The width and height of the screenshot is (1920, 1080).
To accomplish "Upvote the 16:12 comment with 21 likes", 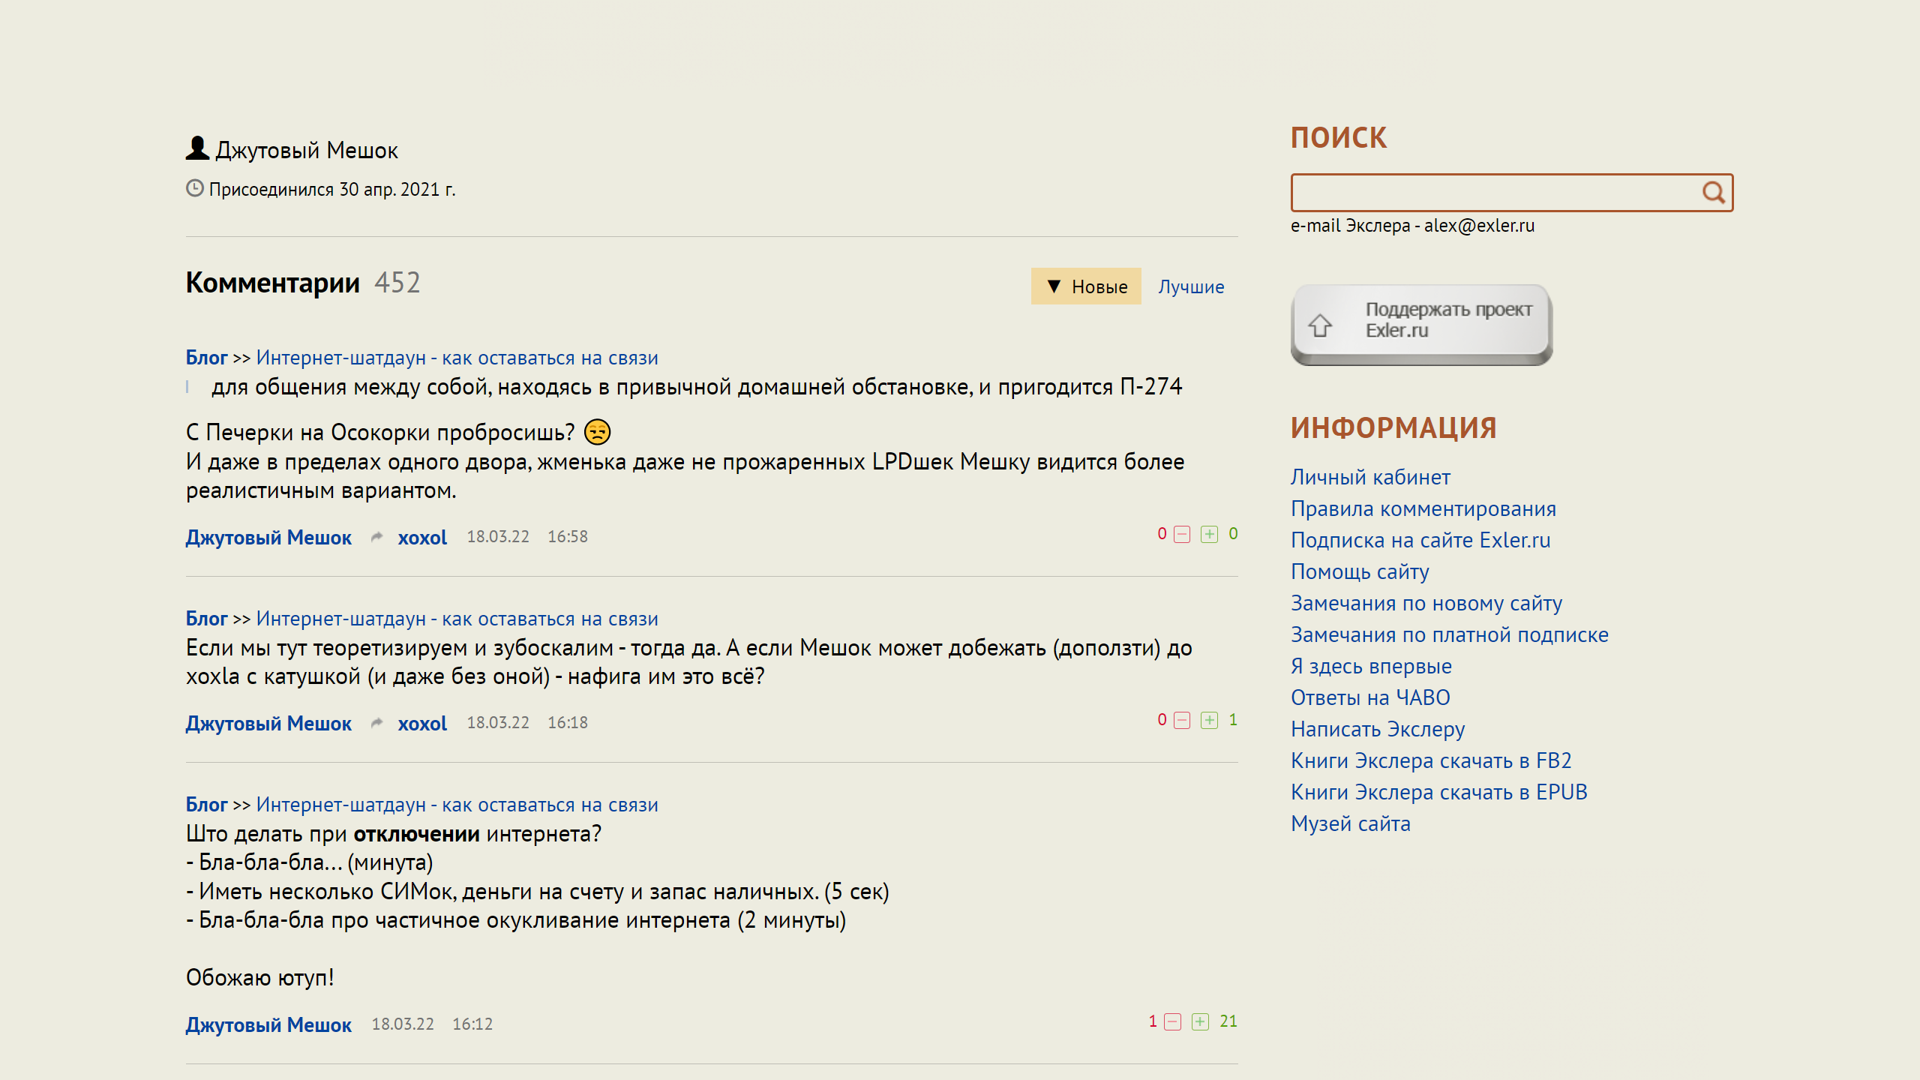I will pos(1200,1022).
